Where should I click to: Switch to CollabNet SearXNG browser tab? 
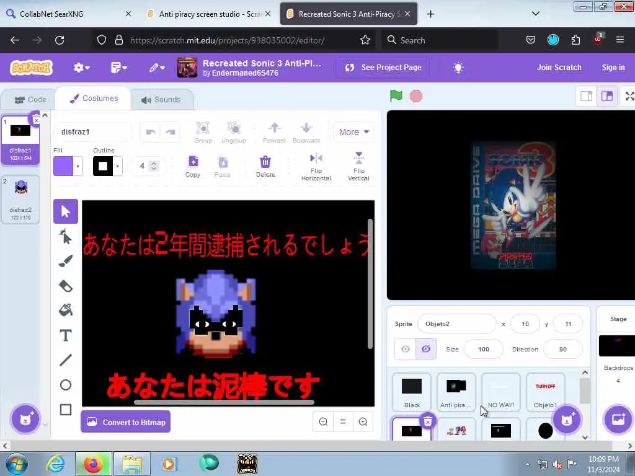69,14
